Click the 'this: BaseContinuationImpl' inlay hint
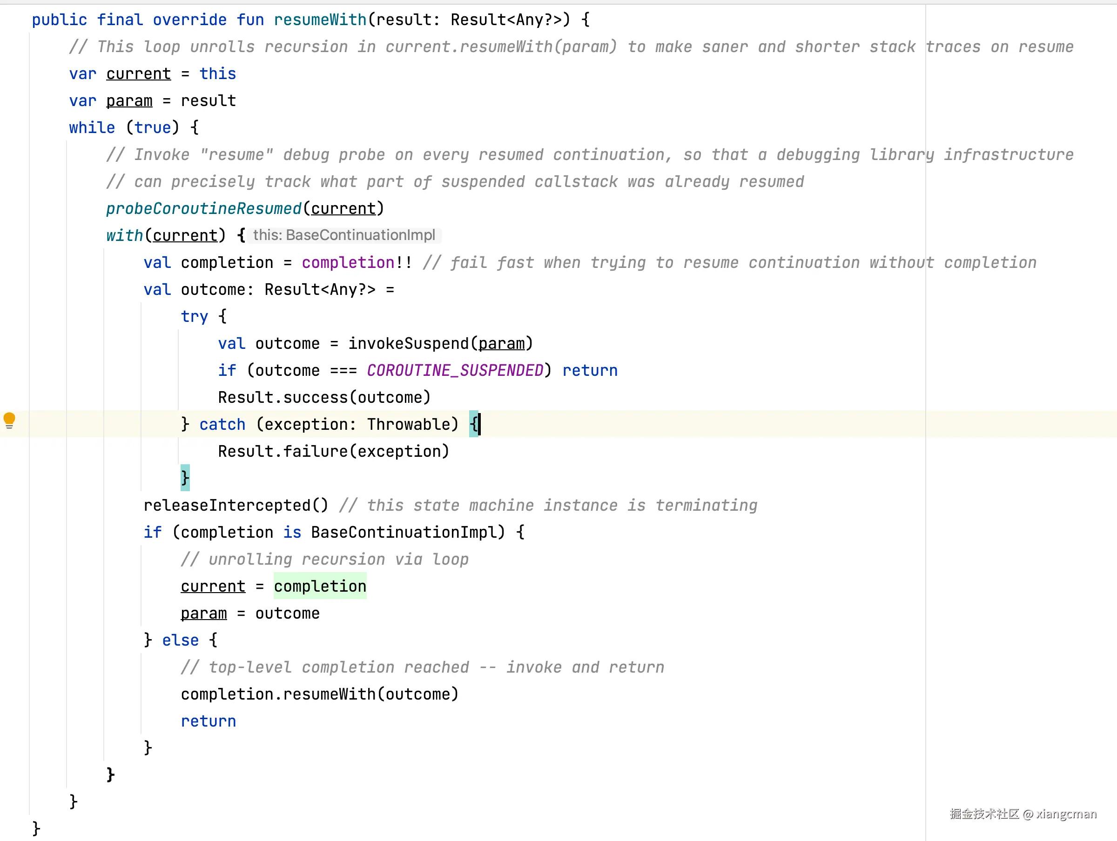The height and width of the screenshot is (841, 1117). point(344,235)
